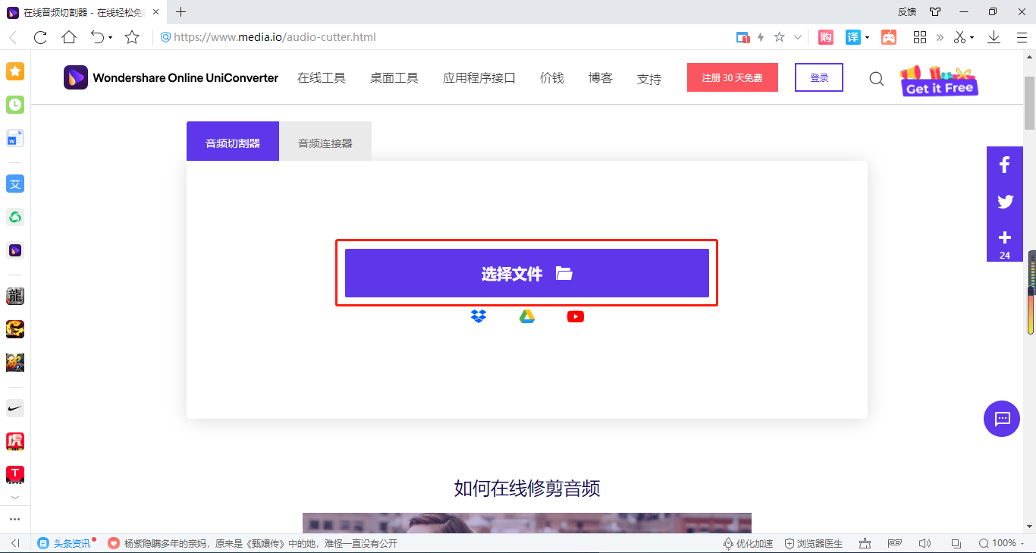Screen dimensions: 1036x553
Task: Open the download manager icon
Action: (994, 36)
